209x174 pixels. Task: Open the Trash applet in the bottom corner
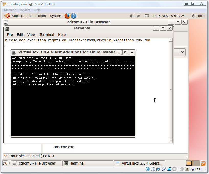pyautogui.click(x=204, y=163)
